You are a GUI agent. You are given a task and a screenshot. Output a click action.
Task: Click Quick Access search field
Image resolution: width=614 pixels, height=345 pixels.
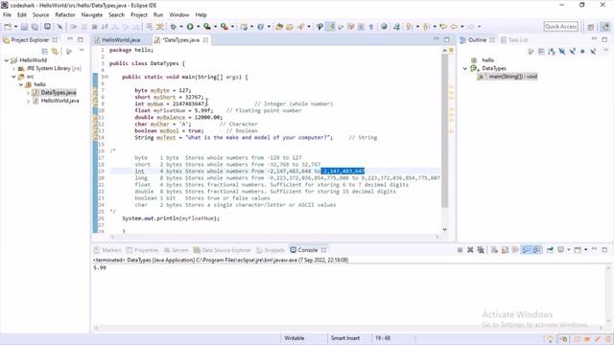point(560,27)
